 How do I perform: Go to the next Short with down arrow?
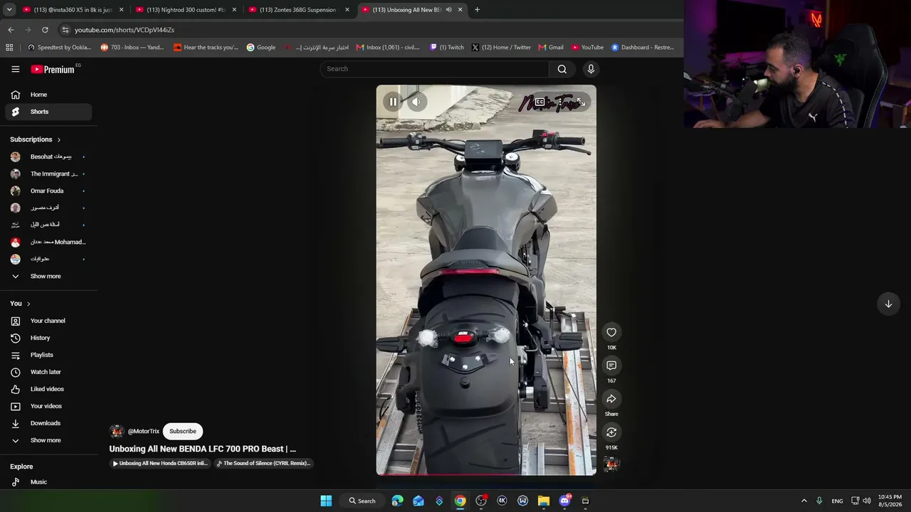(888, 304)
